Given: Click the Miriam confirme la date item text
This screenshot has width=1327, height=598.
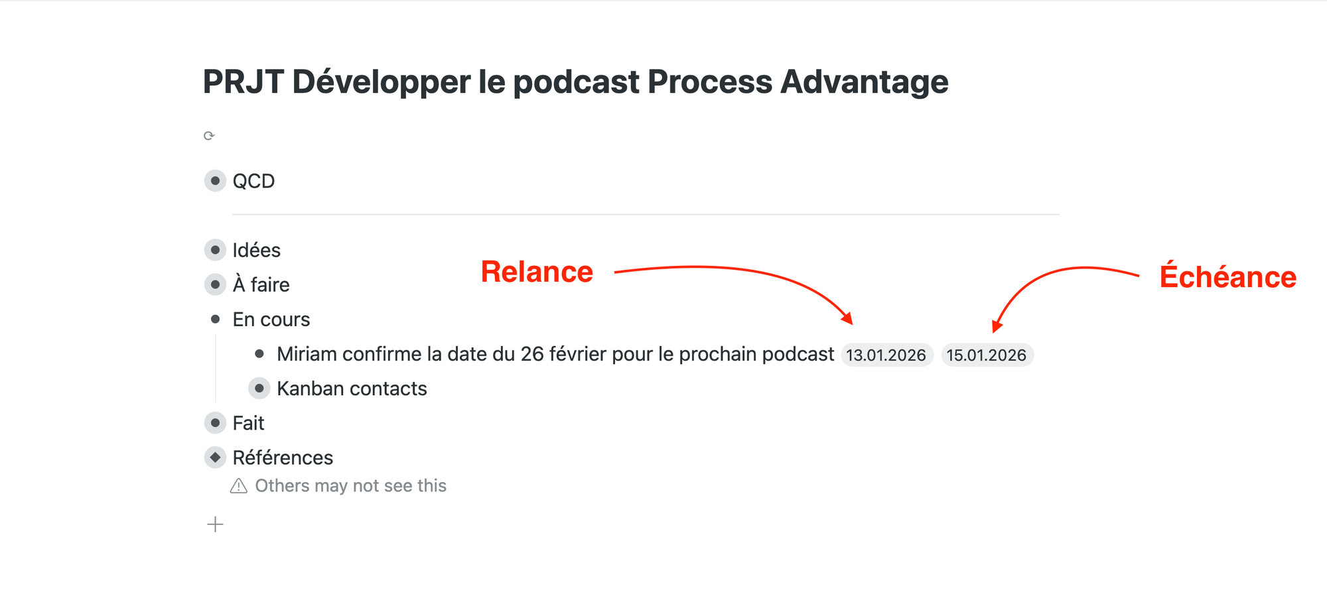Looking at the screenshot, I should tap(555, 354).
